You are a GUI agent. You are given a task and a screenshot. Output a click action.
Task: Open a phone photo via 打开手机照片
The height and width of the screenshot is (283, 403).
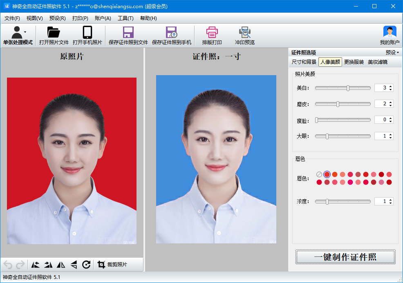pos(87,33)
